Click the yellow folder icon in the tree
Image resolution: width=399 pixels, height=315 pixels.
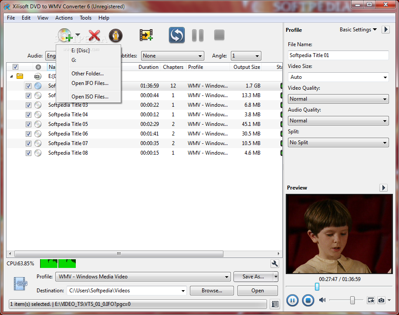pyautogui.click(x=20, y=76)
